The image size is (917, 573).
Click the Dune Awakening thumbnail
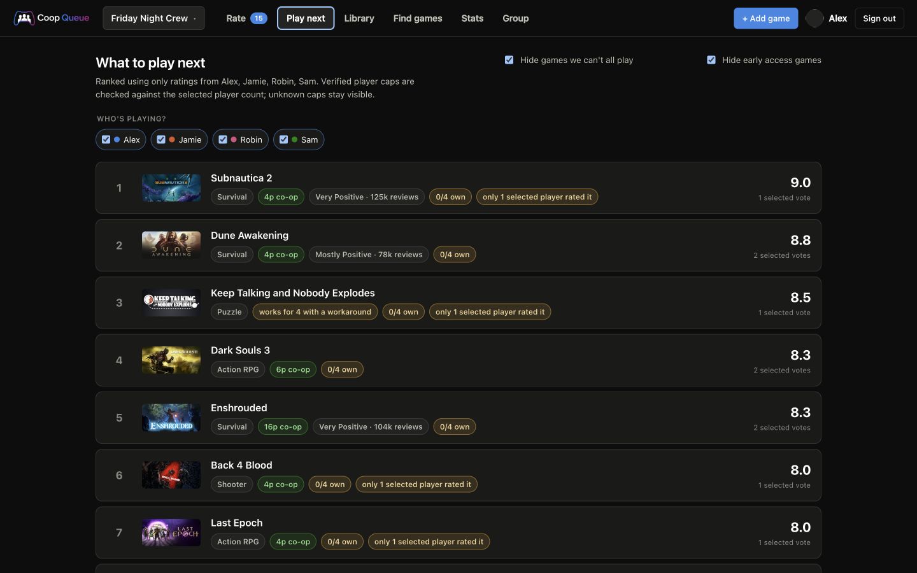(x=171, y=245)
